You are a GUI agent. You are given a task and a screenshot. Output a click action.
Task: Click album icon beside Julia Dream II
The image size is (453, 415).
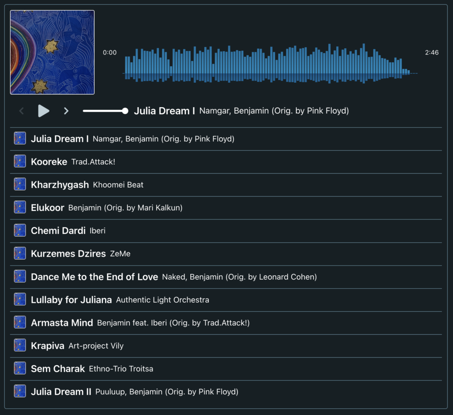click(x=19, y=391)
